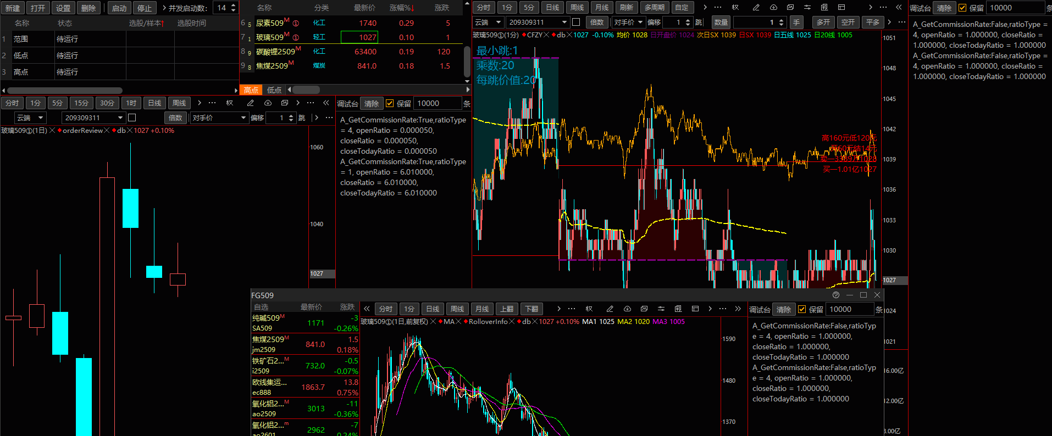This screenshot has height=436, width=1052.
Task: Select the 月线 period in the FG509 window toolbar
Action: 482,309
